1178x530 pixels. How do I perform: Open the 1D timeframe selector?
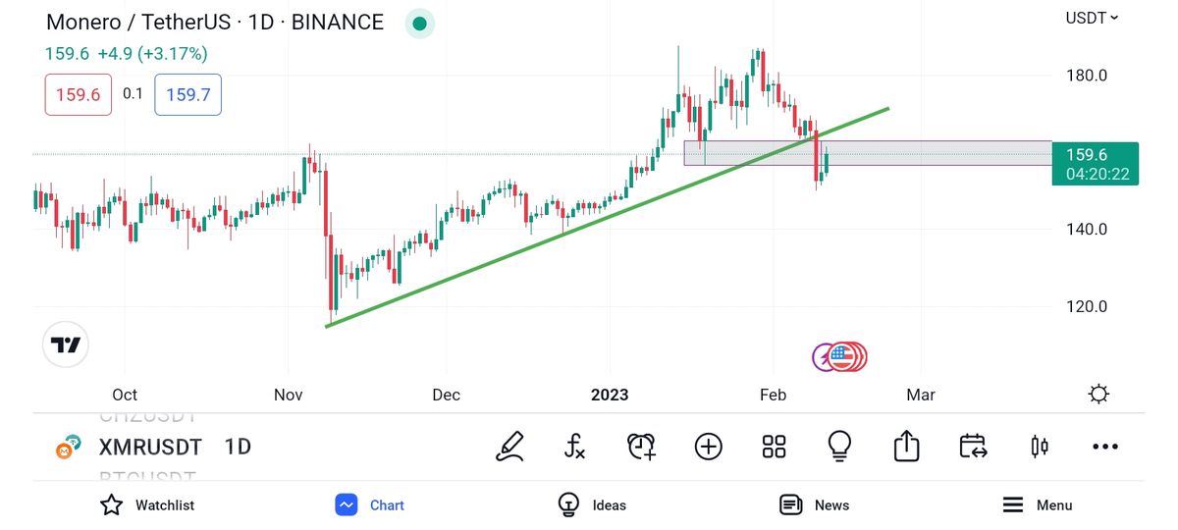click(238, 448)
